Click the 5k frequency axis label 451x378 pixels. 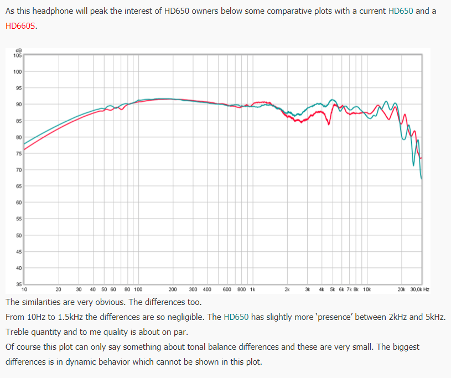[x=332, y=289]
